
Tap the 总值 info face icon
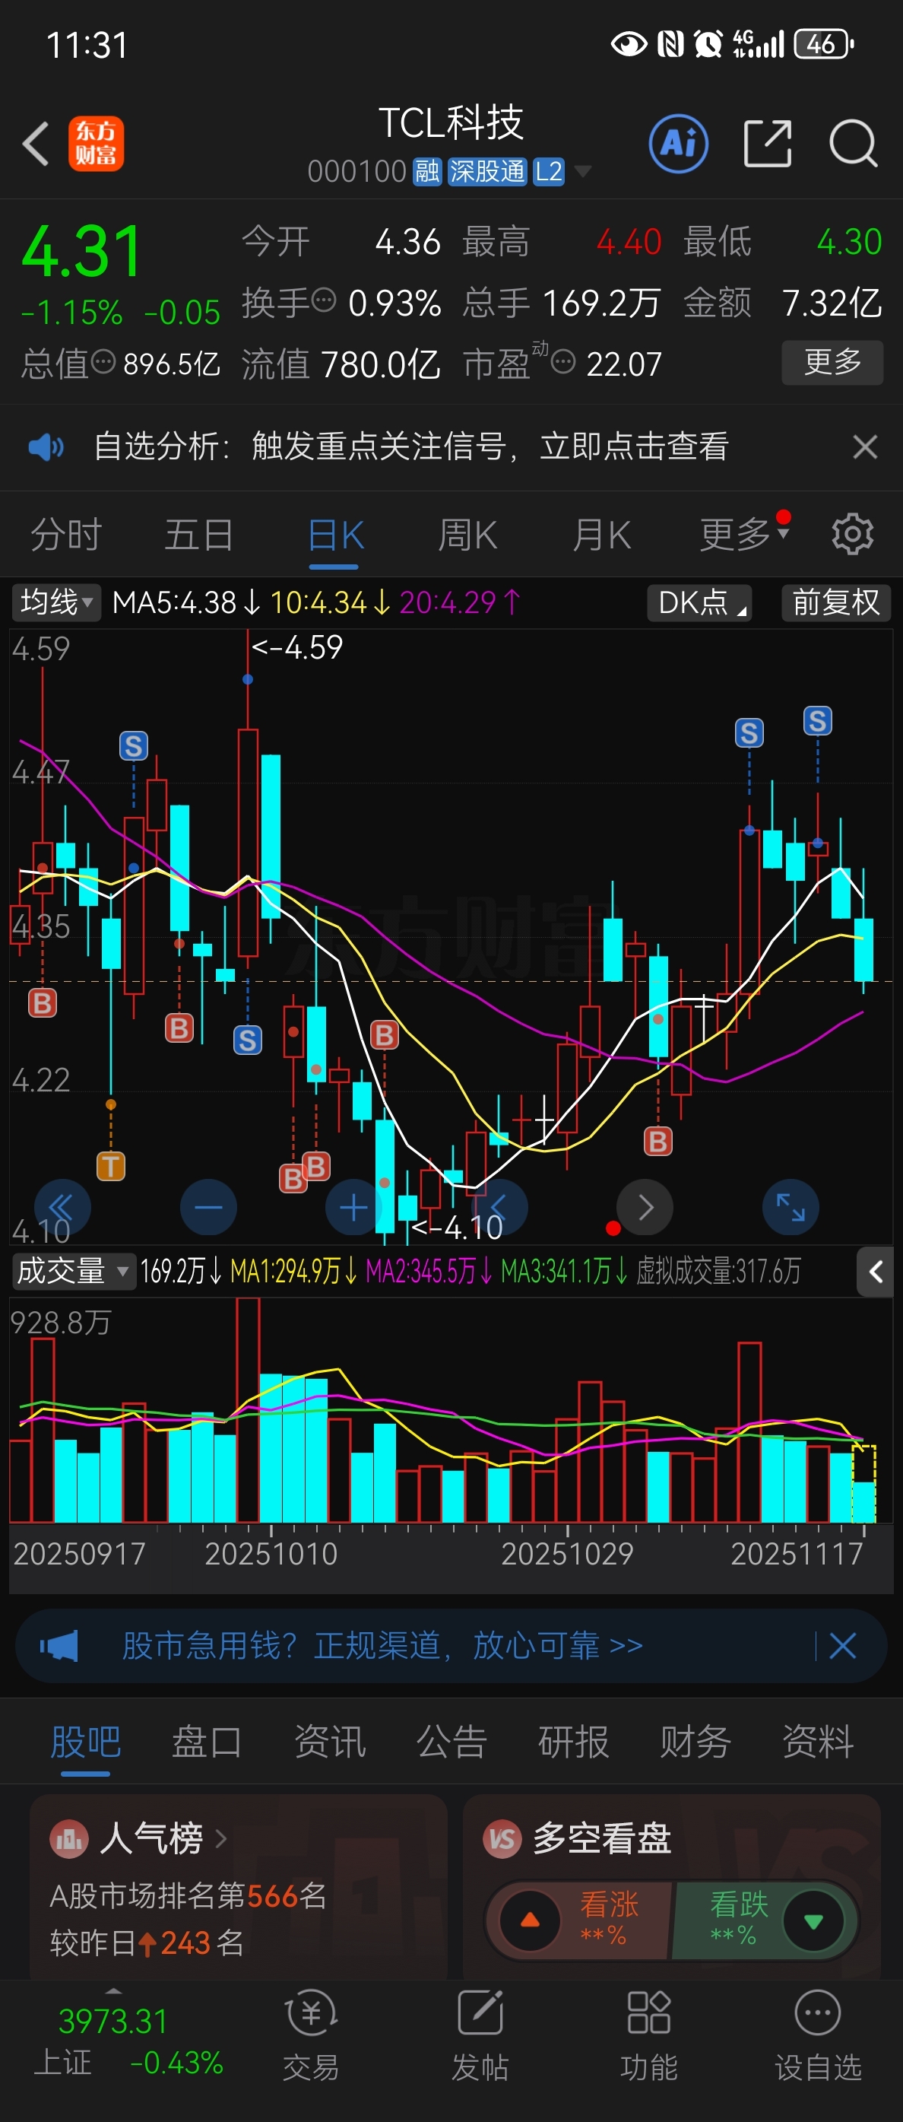[x=103, y=361]
